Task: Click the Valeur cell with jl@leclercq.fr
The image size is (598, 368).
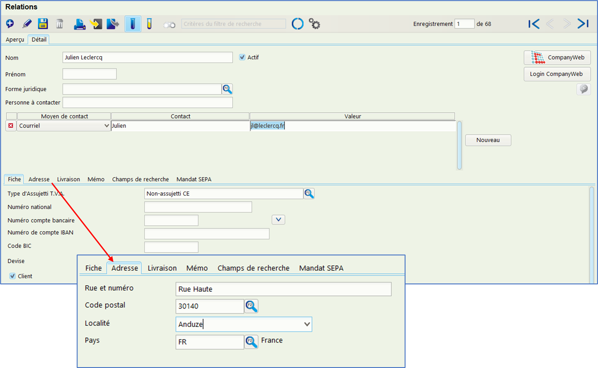Action: (353, 126)
